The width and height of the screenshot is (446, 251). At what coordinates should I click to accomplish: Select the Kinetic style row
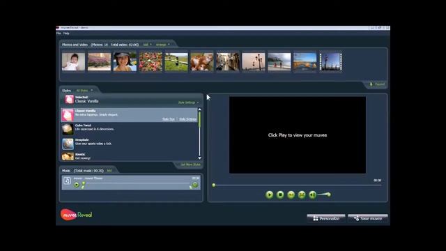[129, 156]
